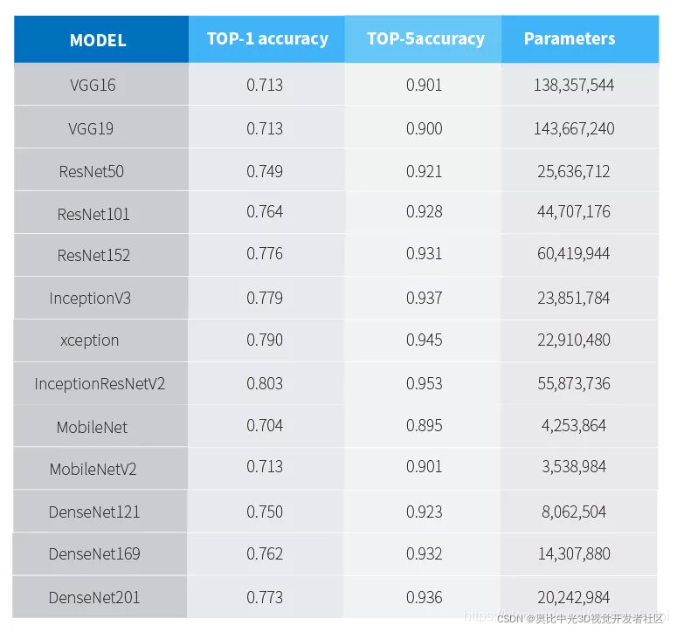Click the TOP-5accuracy column header
Screen dimensions: 677x632
coord(425,38)
